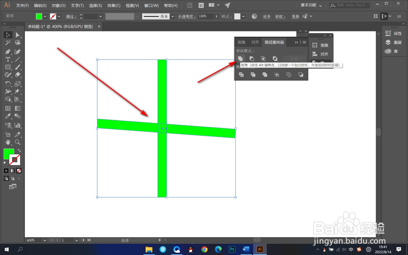Select the Curvature tool

coord(17,52)
